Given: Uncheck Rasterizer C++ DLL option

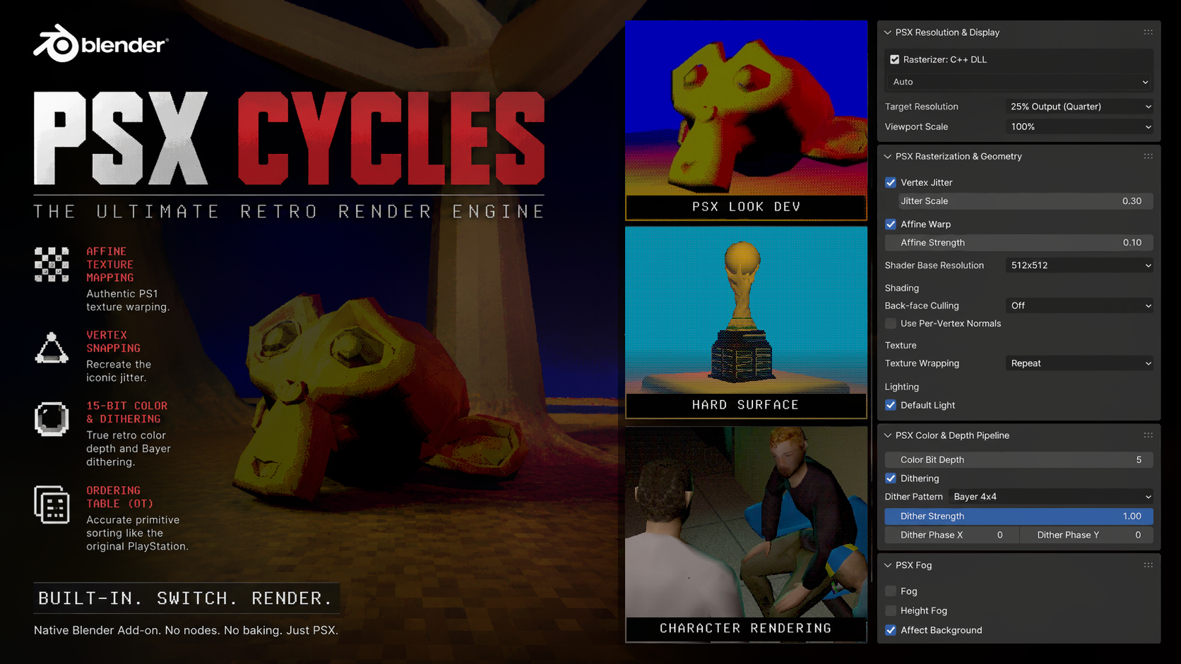Looking at the screenshot, I should [895, 60].
